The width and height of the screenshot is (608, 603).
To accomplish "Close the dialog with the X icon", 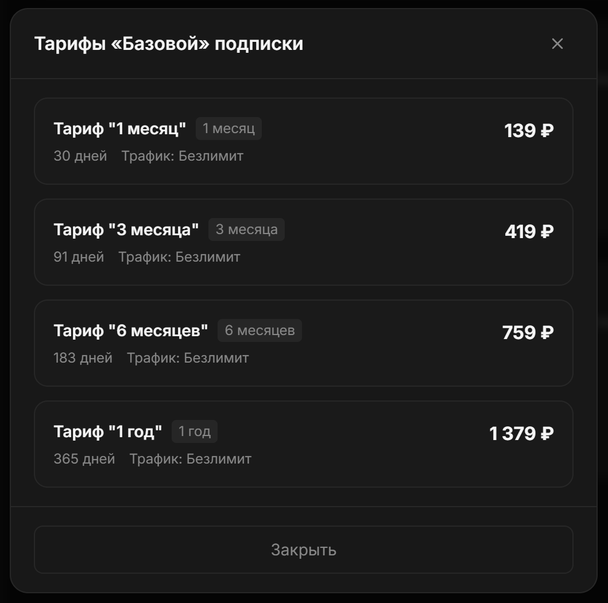I will click(557, 44).
